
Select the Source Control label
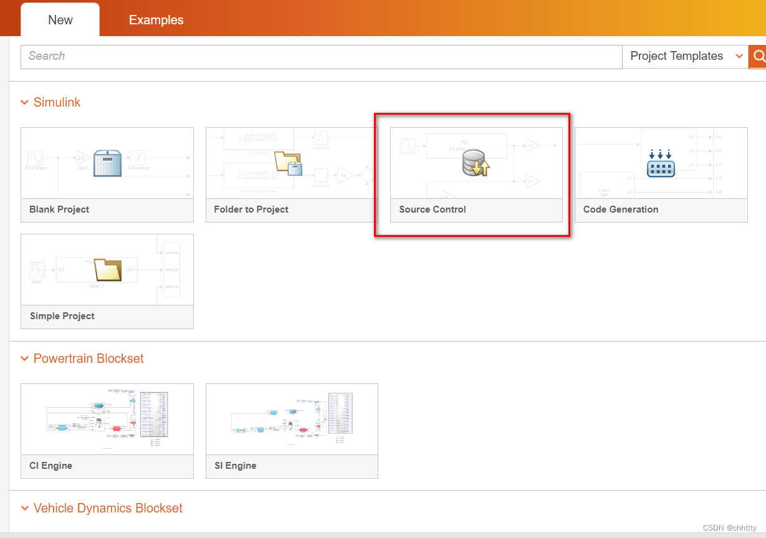pyautogui.click(x=433, y=209)
